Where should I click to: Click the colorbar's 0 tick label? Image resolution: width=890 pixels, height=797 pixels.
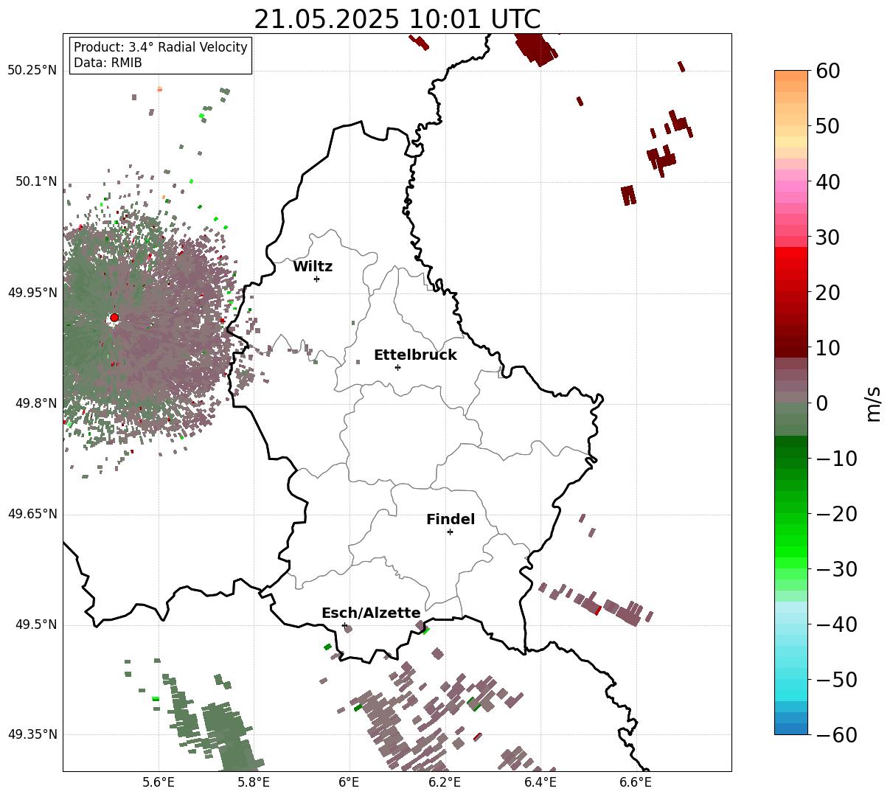(821, 403)
